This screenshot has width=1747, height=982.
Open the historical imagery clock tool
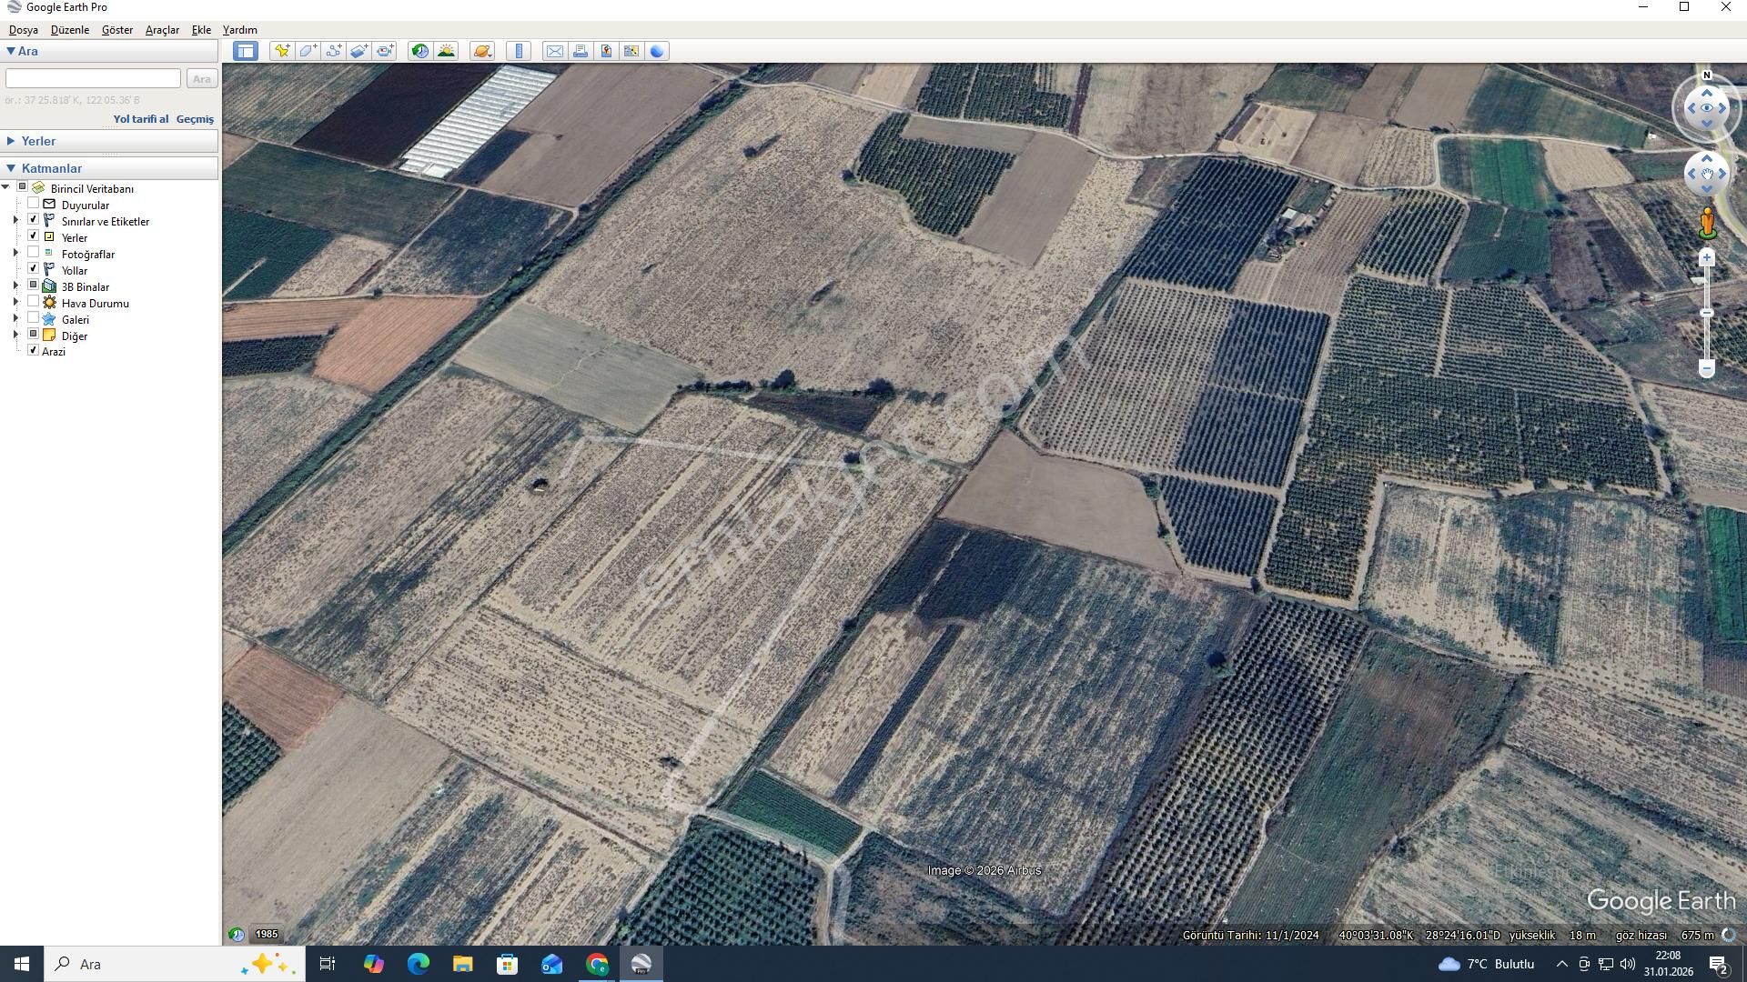(419, 51)
